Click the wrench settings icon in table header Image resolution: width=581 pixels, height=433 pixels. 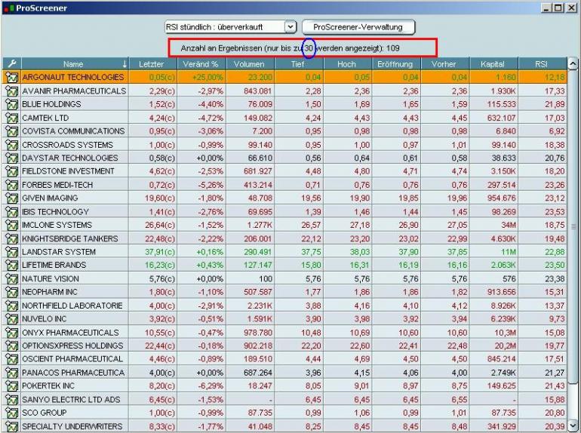[x=11, y=64]
